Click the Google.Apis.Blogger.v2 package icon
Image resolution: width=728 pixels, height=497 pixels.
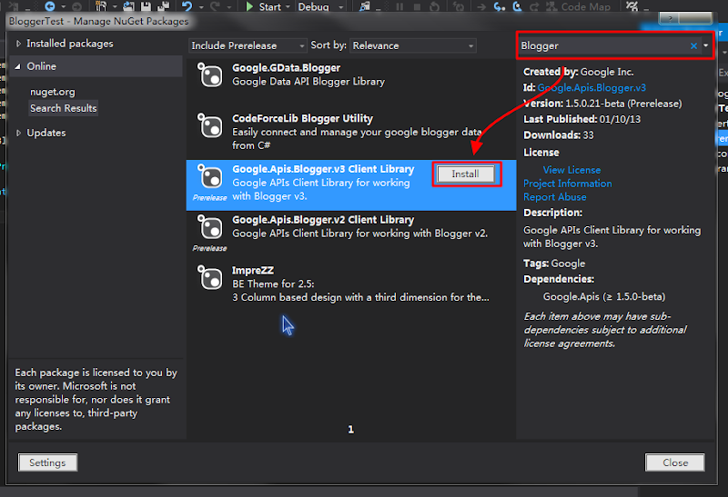pos(210,227)
